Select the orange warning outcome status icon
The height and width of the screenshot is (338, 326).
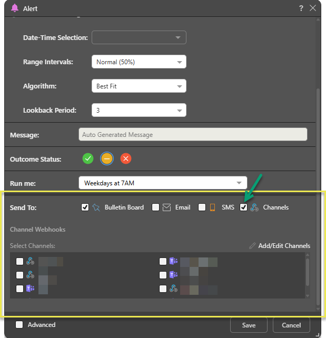coord(107,158)
